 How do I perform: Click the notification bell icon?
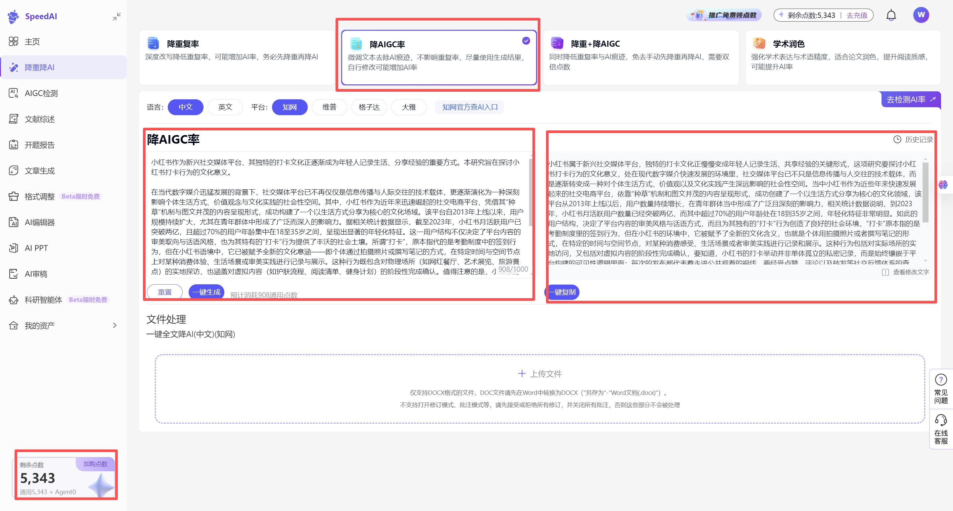pyautogui.click(x=891, y=15)
